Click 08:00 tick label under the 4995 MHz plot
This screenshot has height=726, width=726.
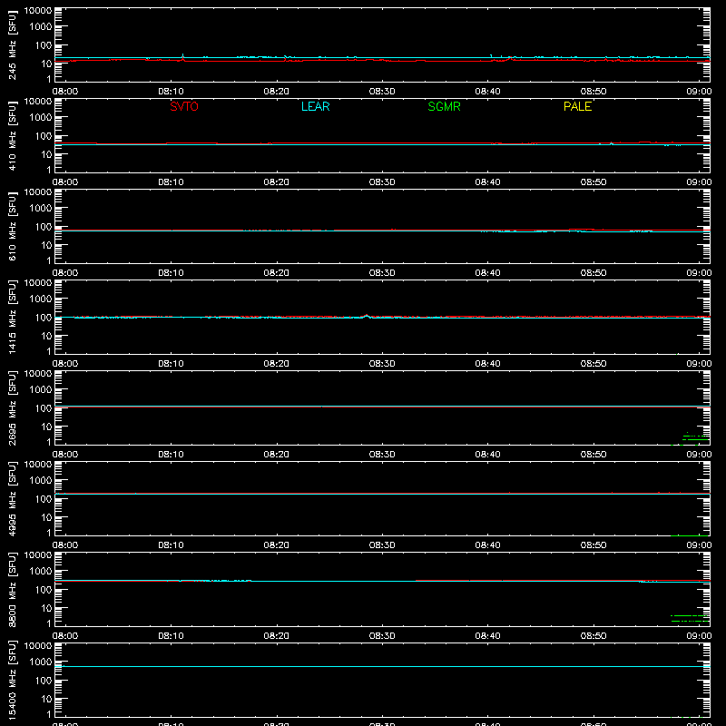point(65,545)
